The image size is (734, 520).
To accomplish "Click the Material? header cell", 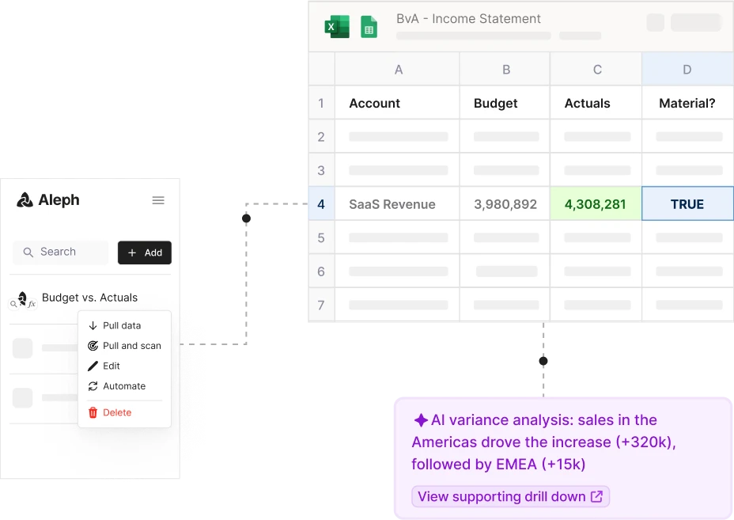I will click(x=687, y=103).
